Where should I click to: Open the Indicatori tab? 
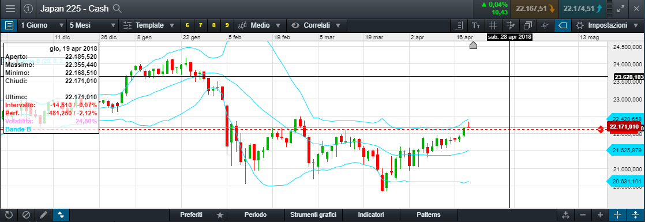coord(371,215)
